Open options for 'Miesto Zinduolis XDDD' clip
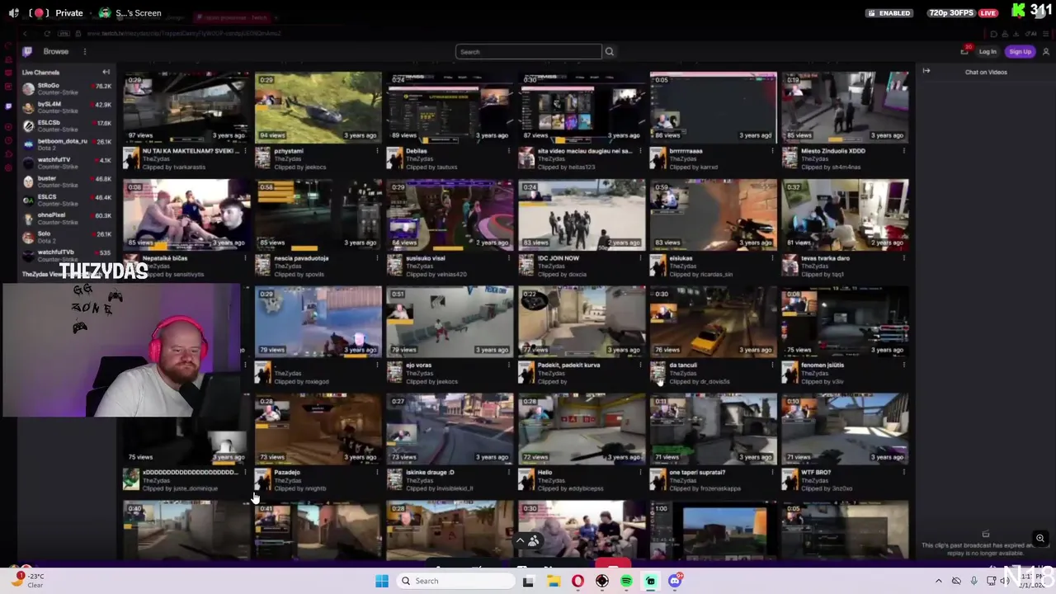This screenshot has width=1056, height=594. point(904,151)
